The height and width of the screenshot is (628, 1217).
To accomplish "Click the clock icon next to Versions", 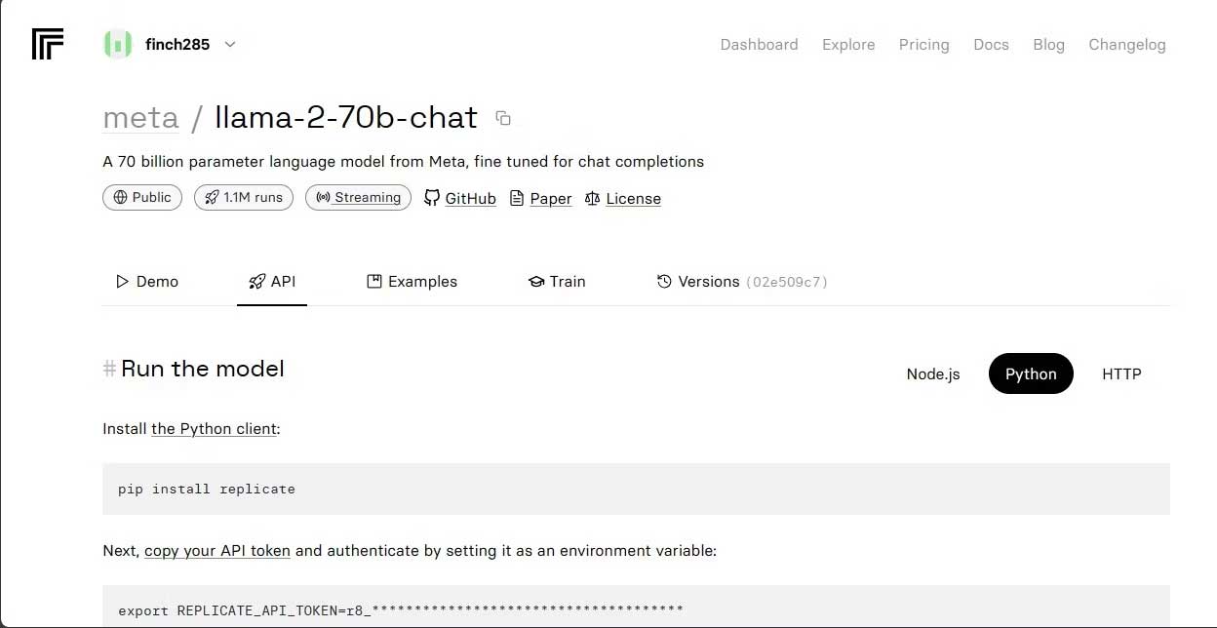I will [664, 281].
